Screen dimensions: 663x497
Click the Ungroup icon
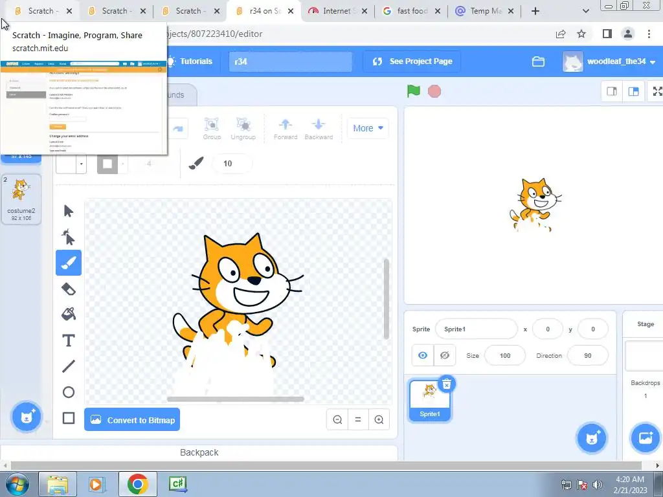pyautogui.click(x=243, y=129)
